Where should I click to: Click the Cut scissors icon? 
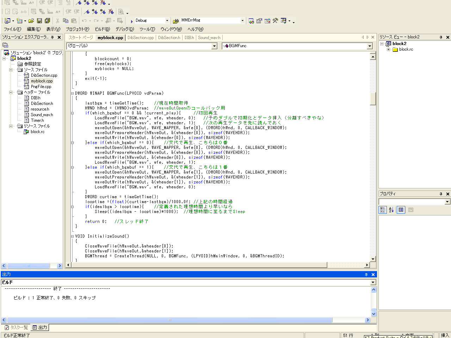[x=58, y=21]
